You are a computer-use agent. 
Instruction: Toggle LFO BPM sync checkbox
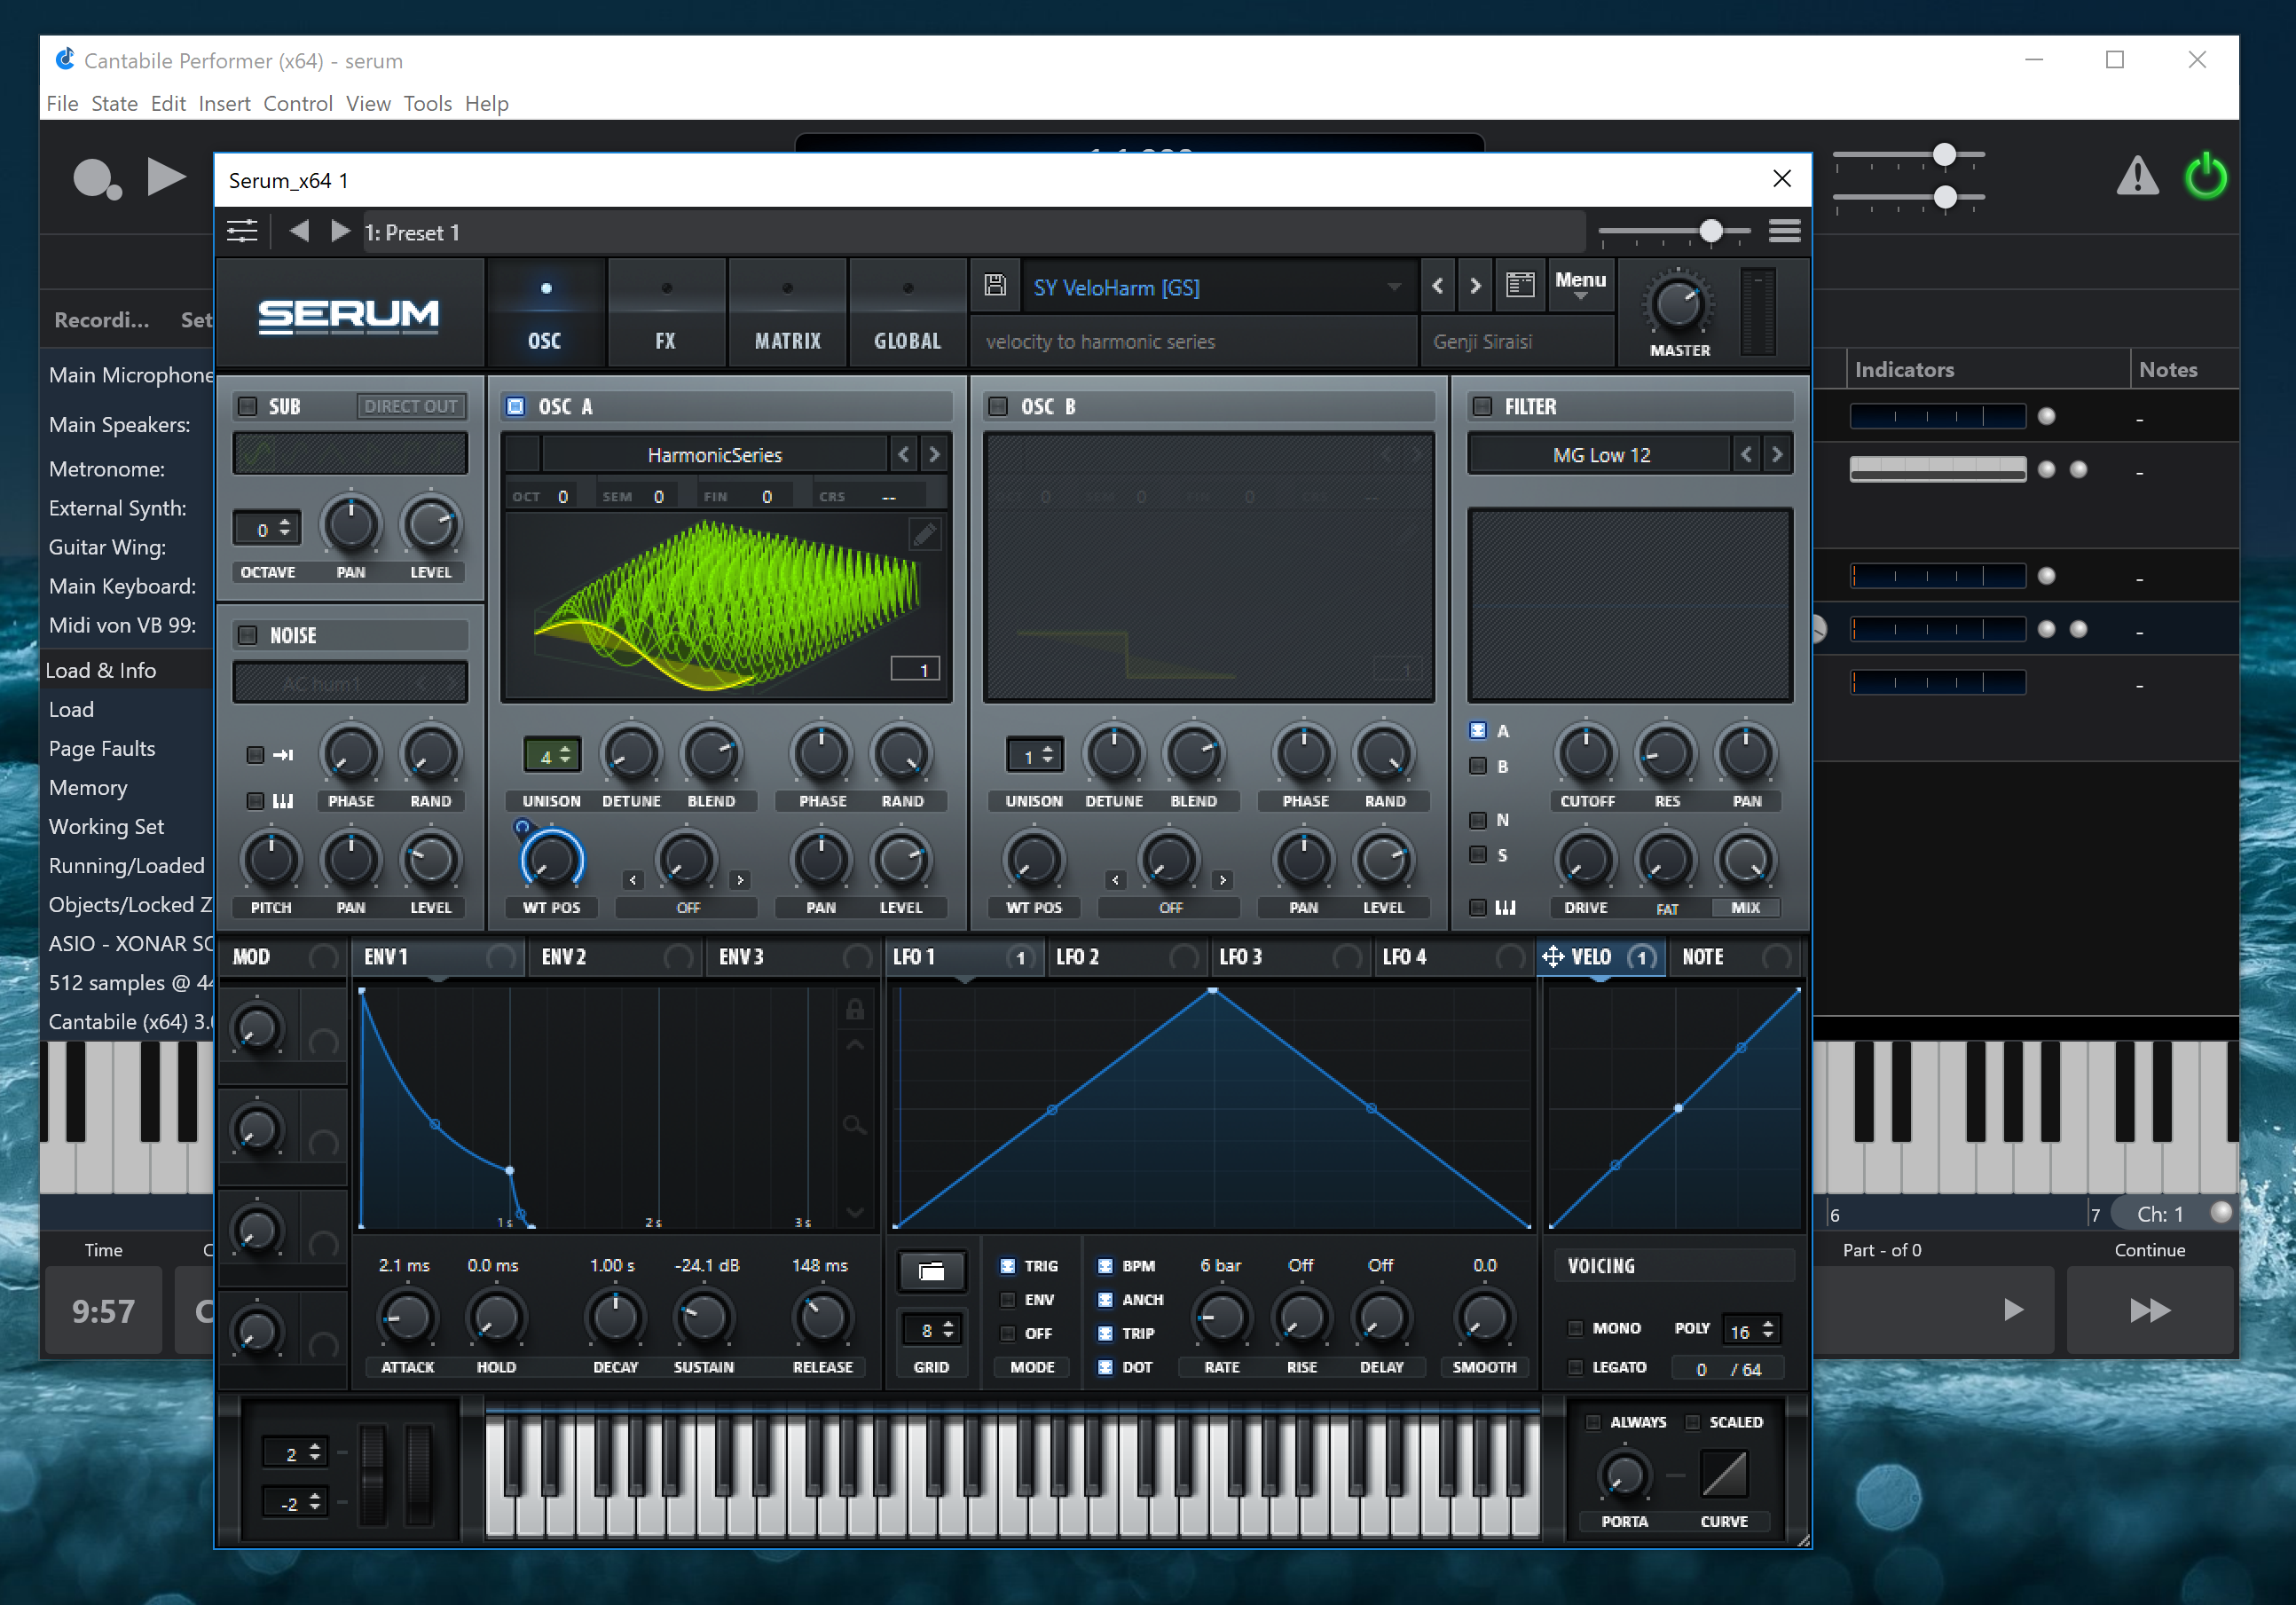1105,1266
